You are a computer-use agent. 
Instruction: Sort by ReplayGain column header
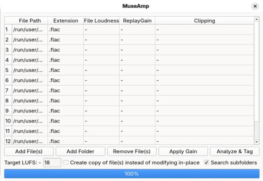[137, 21]
